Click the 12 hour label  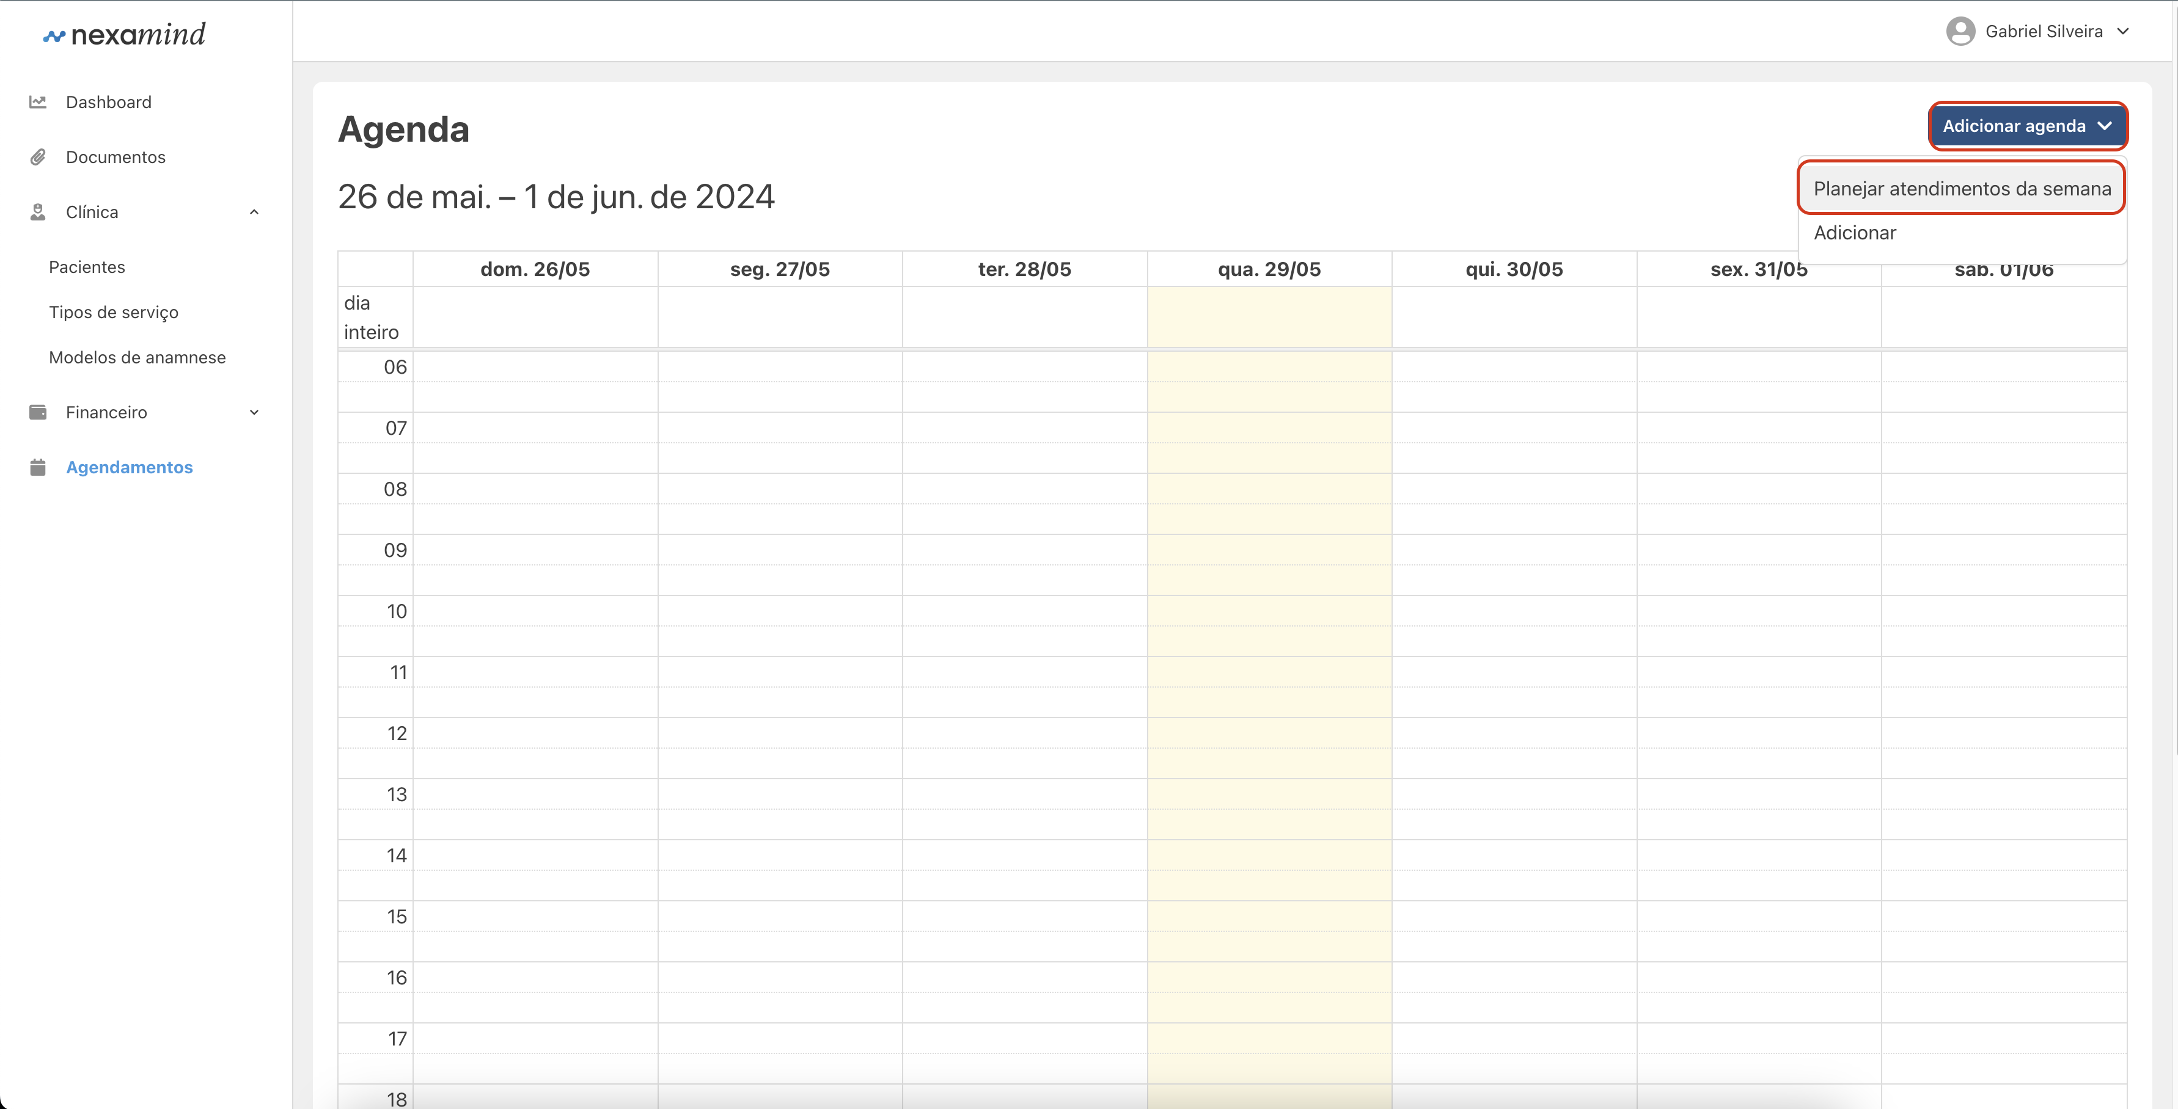397,734
